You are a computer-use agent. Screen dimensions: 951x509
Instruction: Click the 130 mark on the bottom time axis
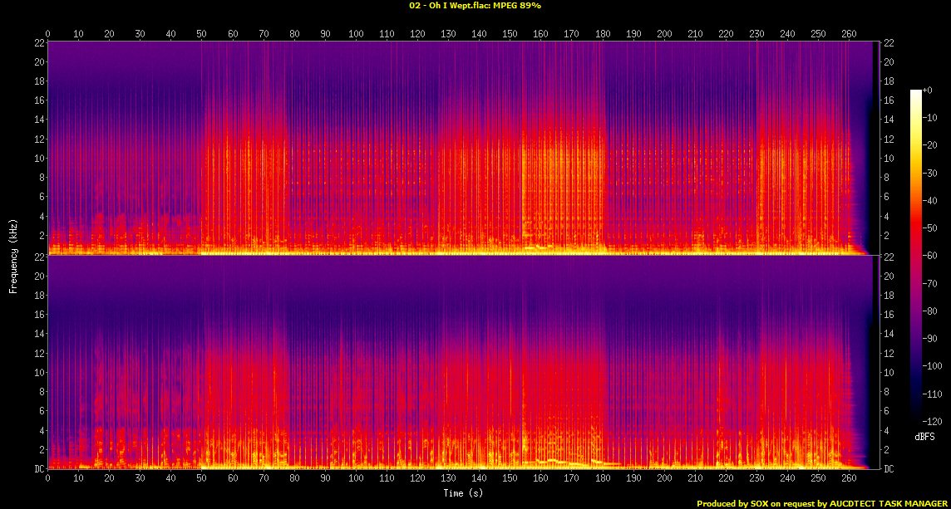click(448, 479)
